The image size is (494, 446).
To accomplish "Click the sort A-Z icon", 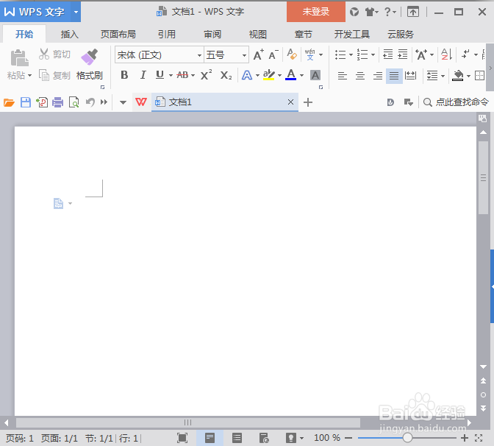I will 446,54.
